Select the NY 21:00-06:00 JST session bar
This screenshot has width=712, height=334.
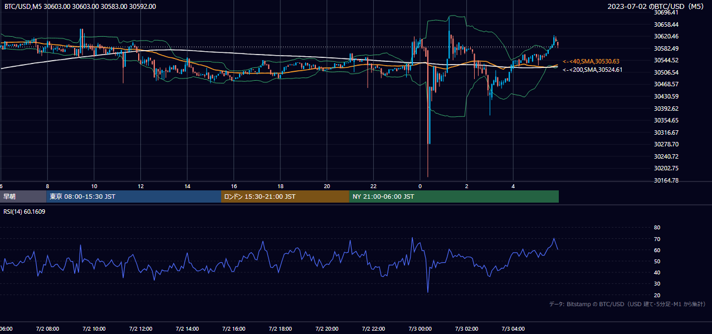[x=454, y=197]
